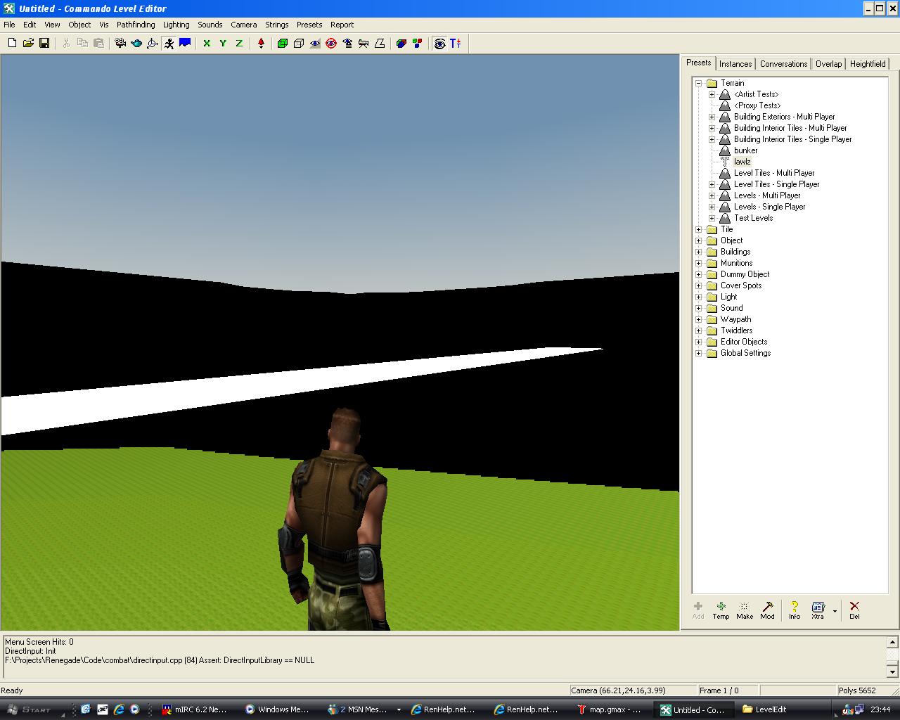Toggle the walk-through running man mode

pyautogui.click(x=169, y=44)
